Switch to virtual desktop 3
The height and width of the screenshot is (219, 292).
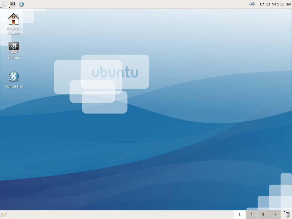click(x=263, y=215)
